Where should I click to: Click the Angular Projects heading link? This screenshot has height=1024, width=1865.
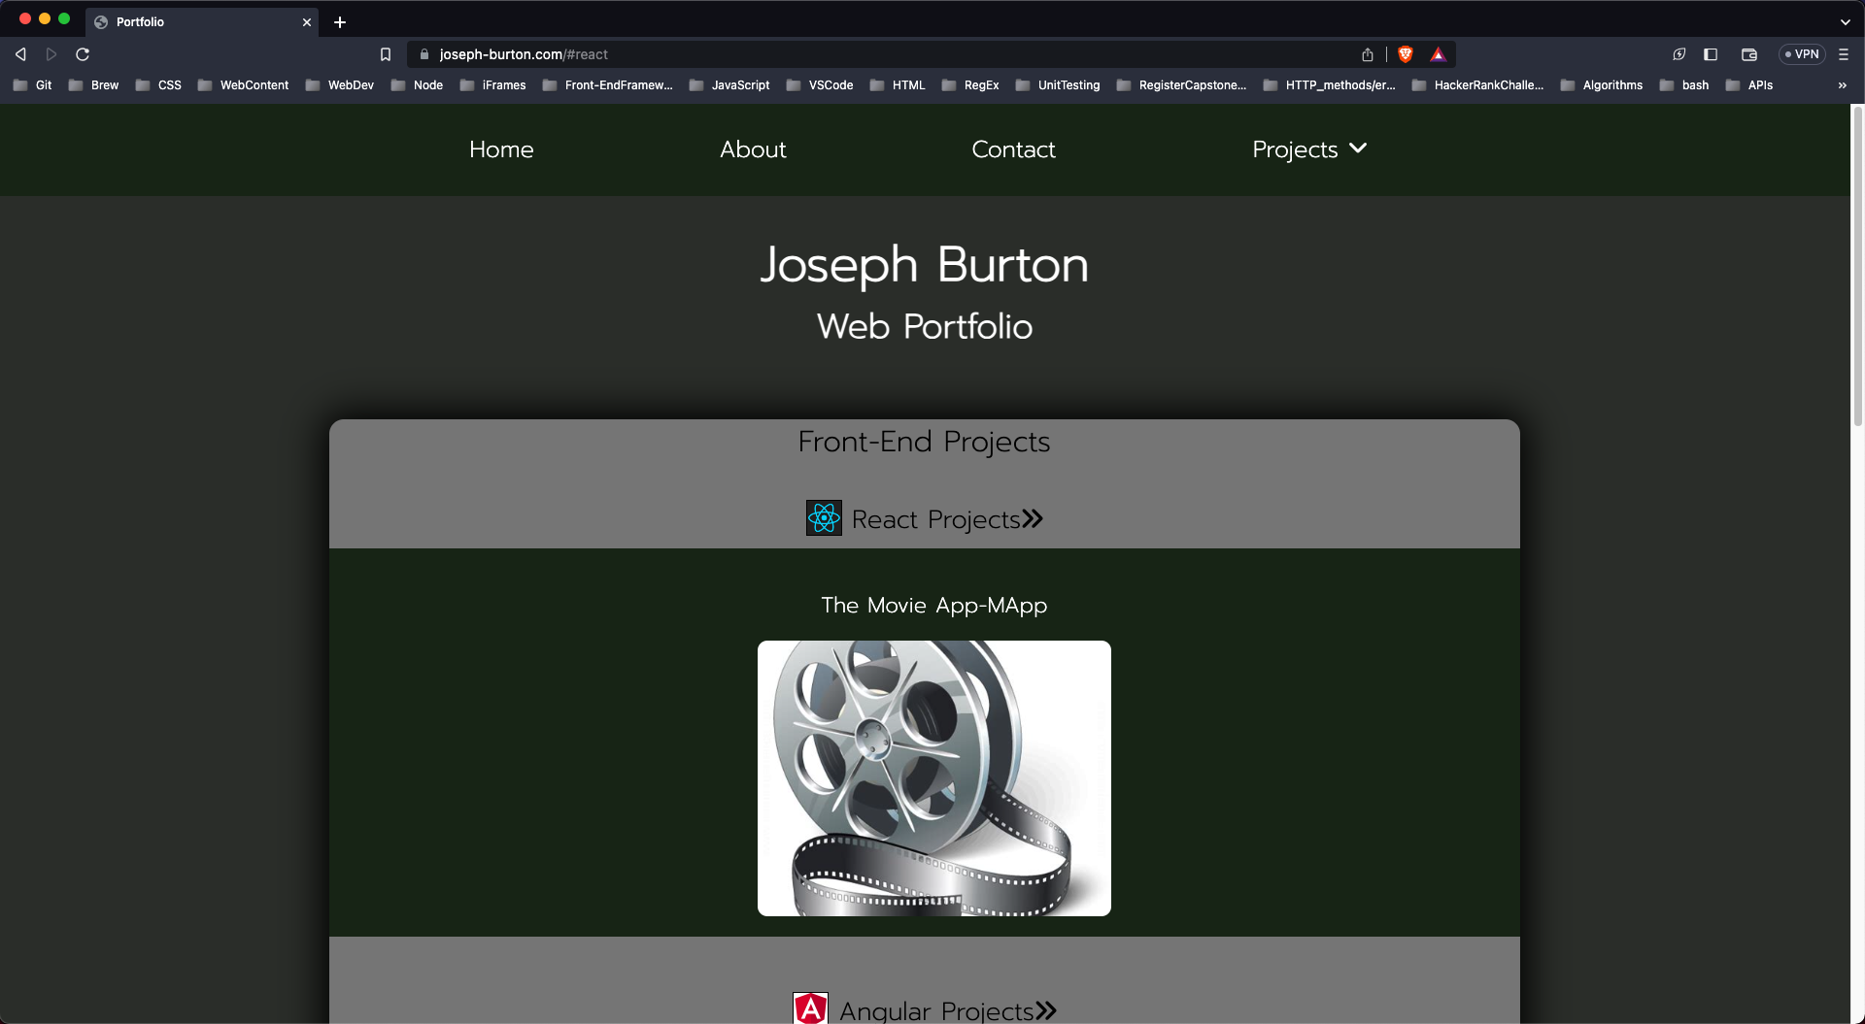tap(936, 1010)
